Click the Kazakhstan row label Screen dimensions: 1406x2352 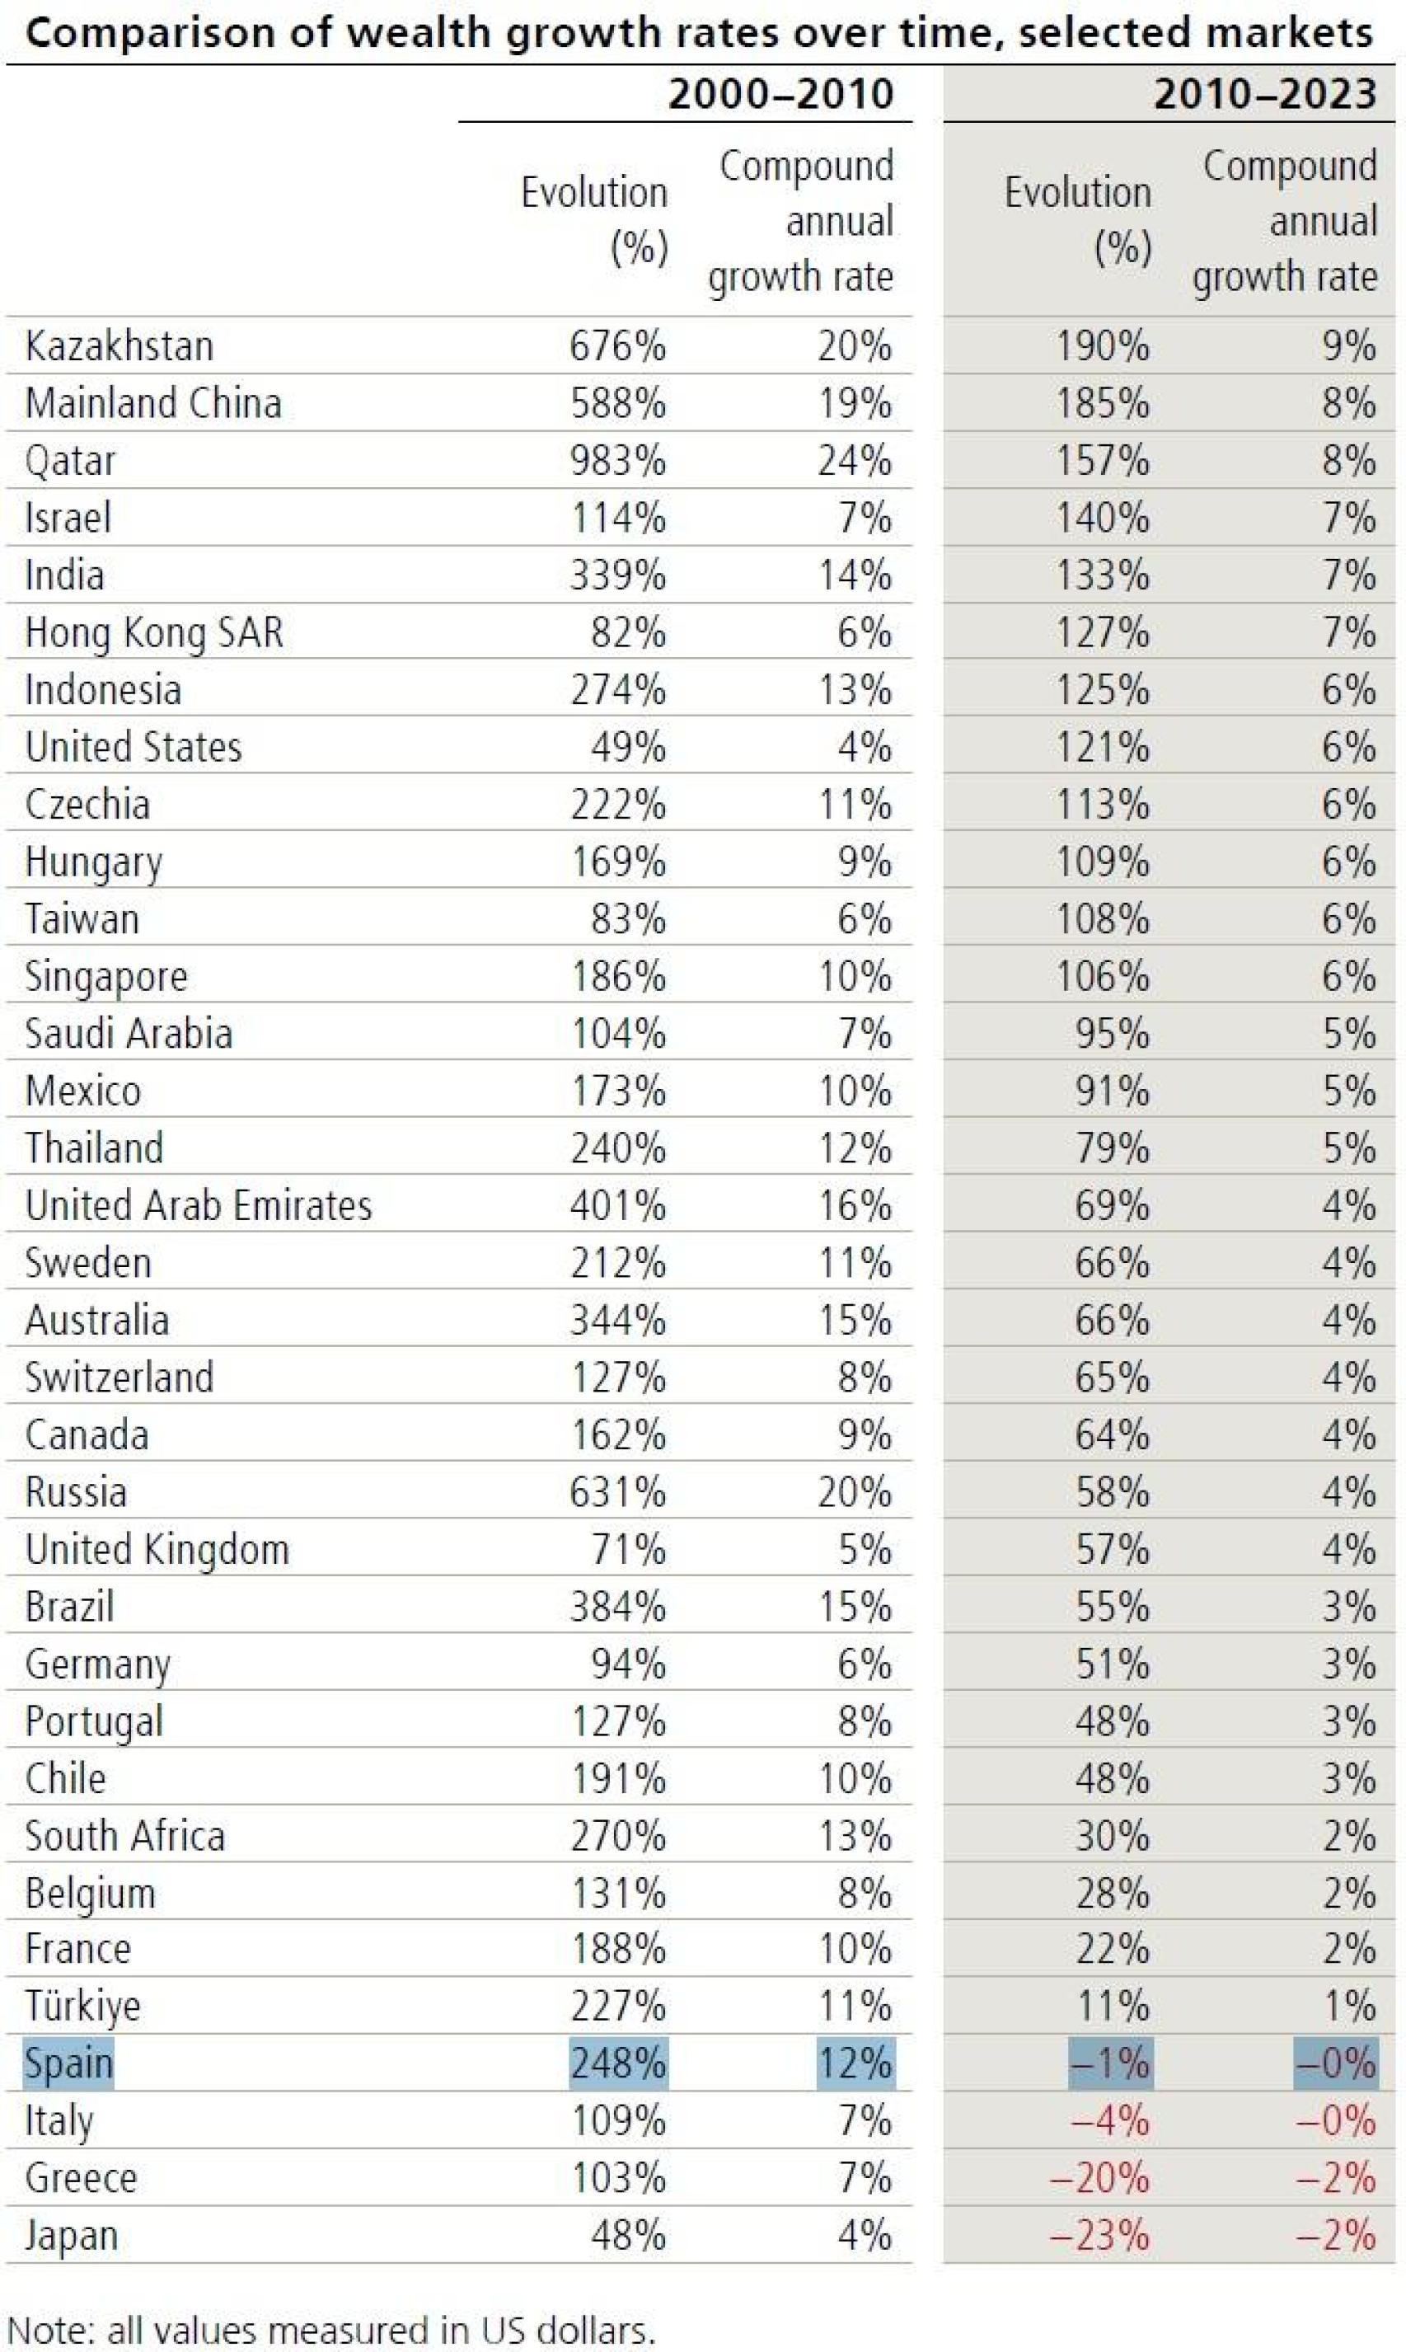(120, 346)
